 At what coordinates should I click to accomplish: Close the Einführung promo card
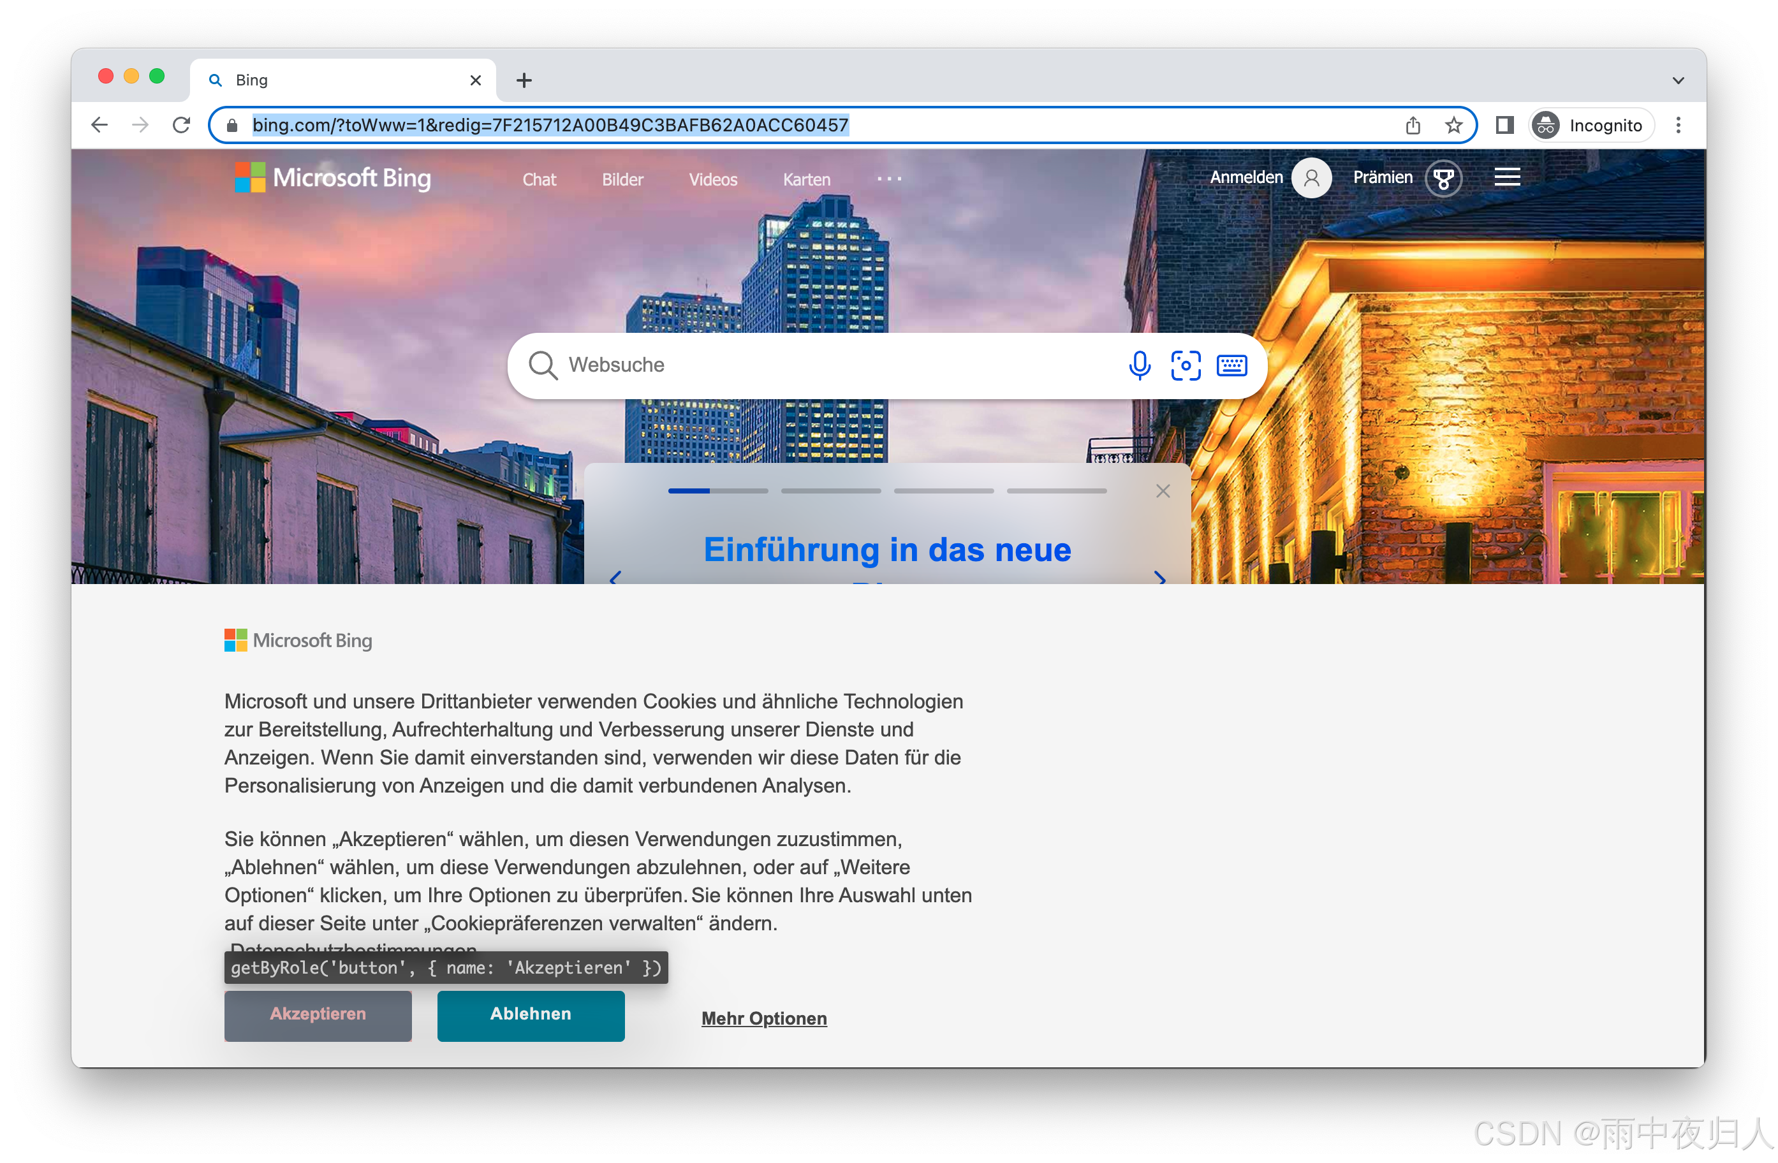pyautogui.click(x=1163, y=491)
